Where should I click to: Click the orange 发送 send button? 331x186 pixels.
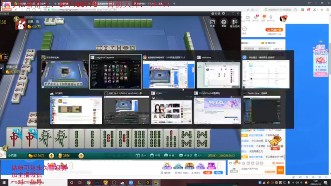point(281,170)
